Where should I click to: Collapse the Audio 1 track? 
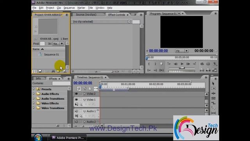(x=84, y=111)
